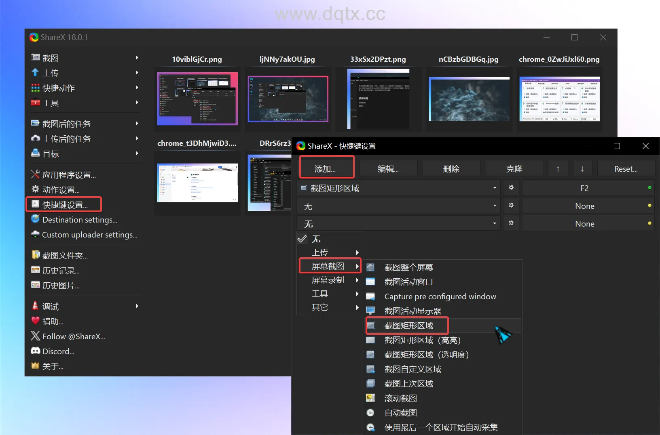The image size is (660, 435).
Task: Click the Reset... button
Action: 626,169
